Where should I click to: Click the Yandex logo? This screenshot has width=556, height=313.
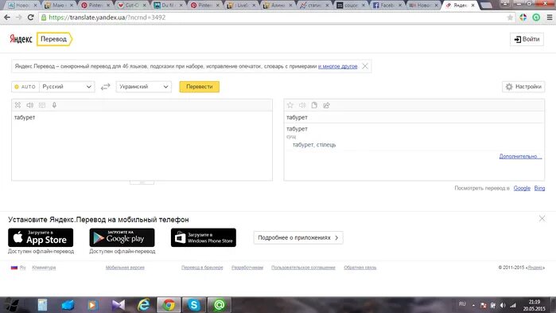(21, 39)
